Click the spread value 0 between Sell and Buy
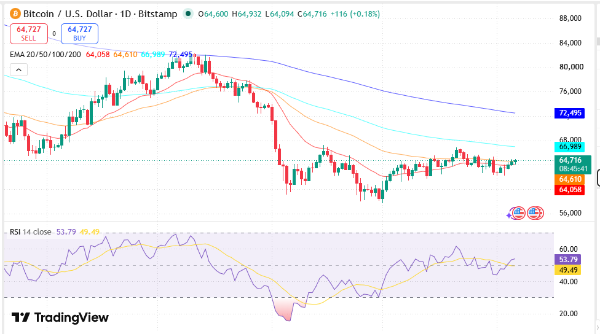This screenshot has height=334, width=600. coord(54,34)
